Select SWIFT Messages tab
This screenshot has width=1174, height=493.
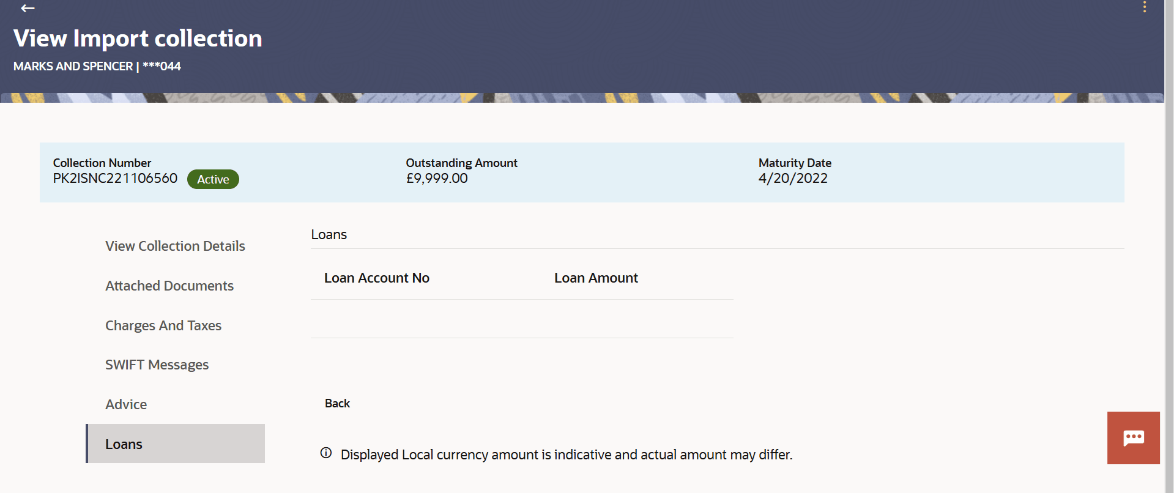pyautogui.click(x=157, y=365)
